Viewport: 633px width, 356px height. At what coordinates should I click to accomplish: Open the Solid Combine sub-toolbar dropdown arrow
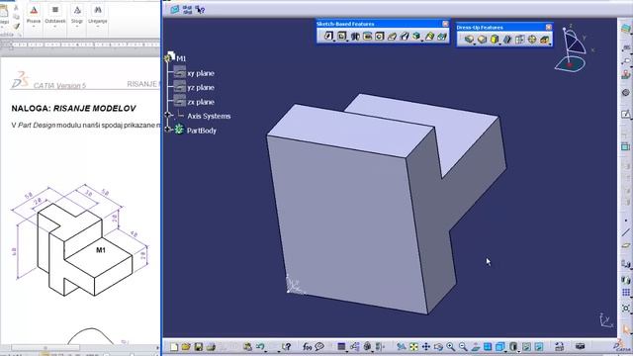422,42
